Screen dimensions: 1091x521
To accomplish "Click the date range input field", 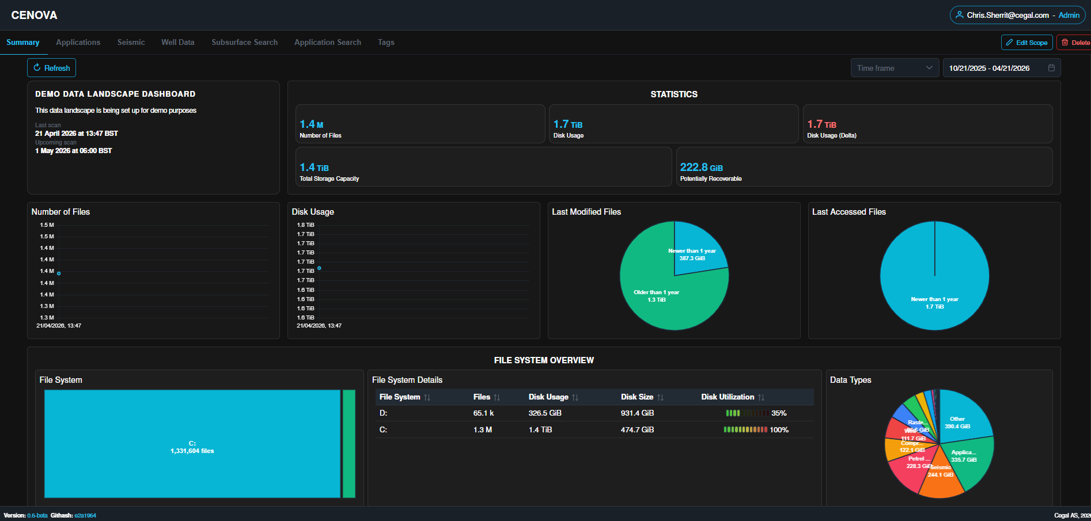I will tap(1002, 68).
